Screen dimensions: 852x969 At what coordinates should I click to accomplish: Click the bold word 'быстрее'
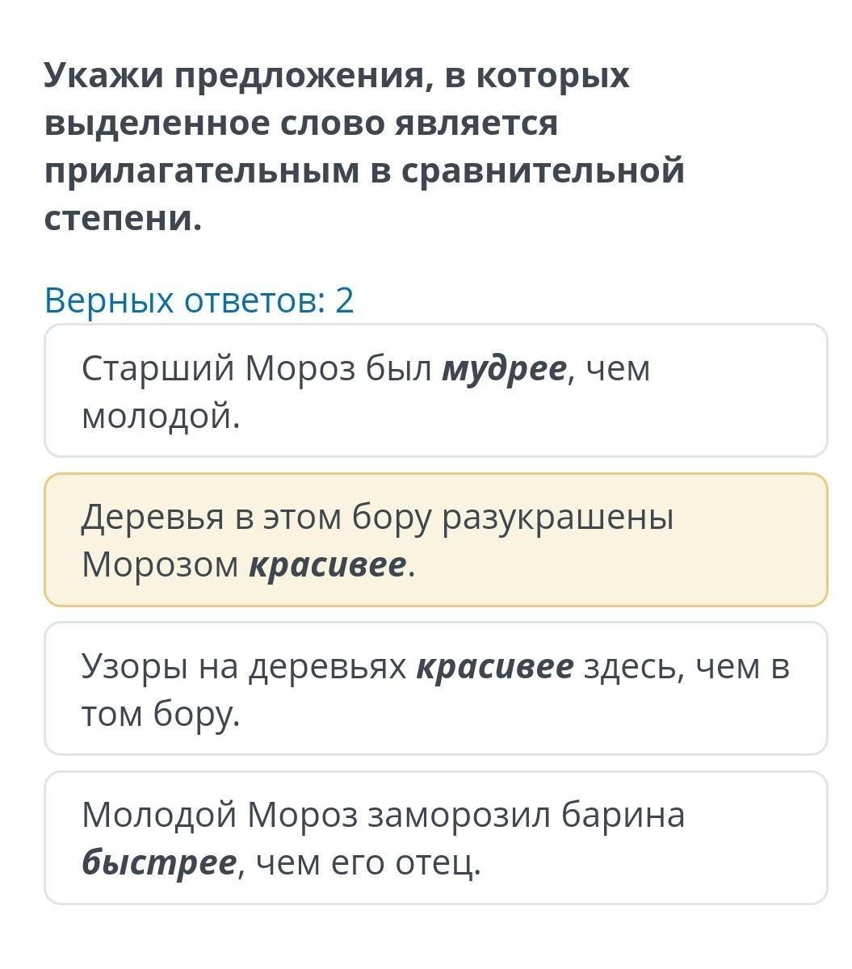(x=159, y=863)
